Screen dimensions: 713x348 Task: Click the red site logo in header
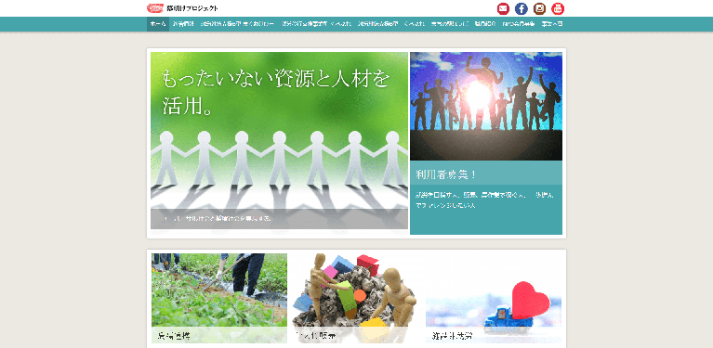point(154,8)
